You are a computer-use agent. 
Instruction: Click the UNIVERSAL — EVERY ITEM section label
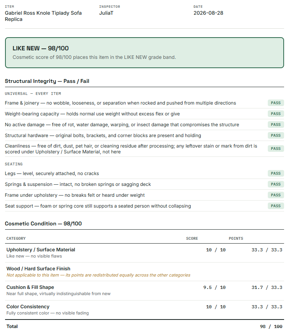pos(33,94)
